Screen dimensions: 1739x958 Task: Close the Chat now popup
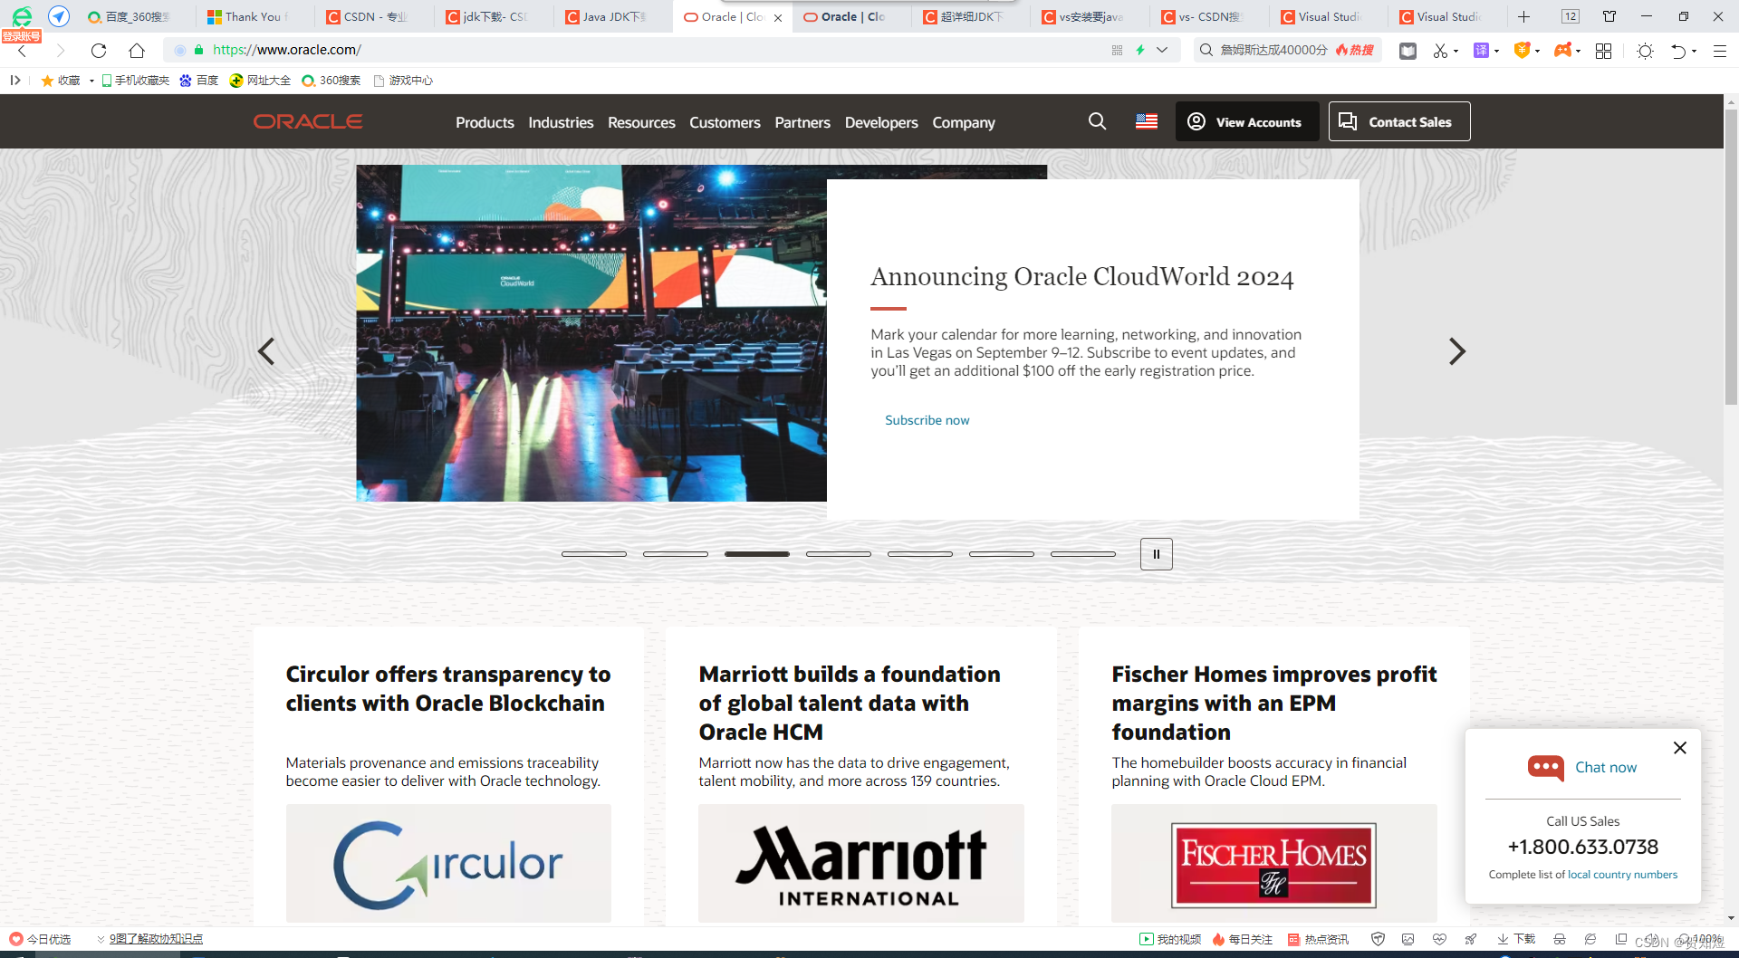coord(1680,748)
